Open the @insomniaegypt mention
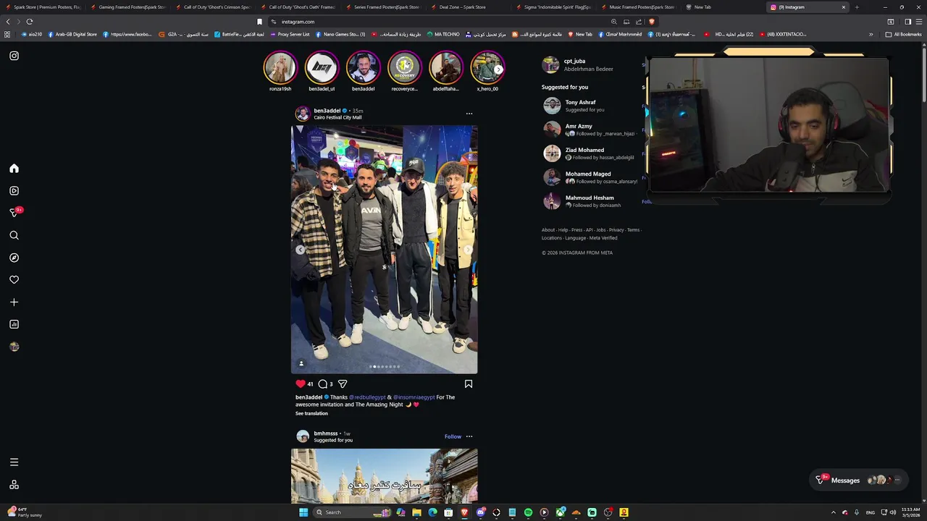The height and width of the screenshot is (521, 927). [x=414, y=397]
